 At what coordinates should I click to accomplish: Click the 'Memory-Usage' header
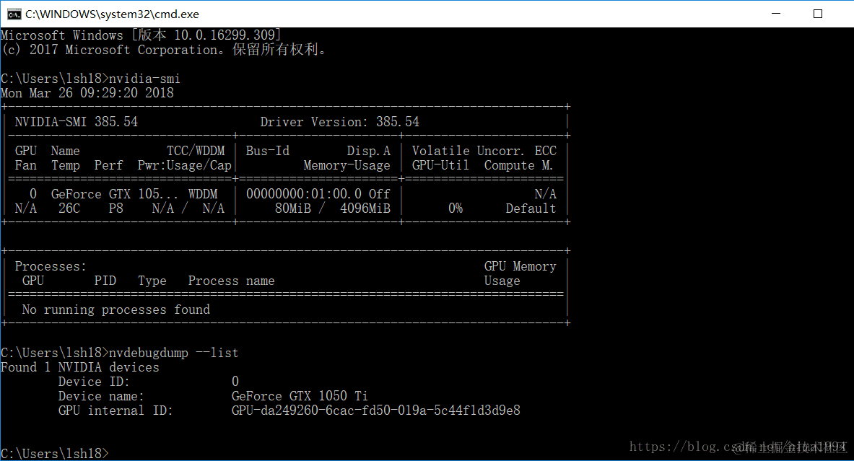[x=347, y=165]
